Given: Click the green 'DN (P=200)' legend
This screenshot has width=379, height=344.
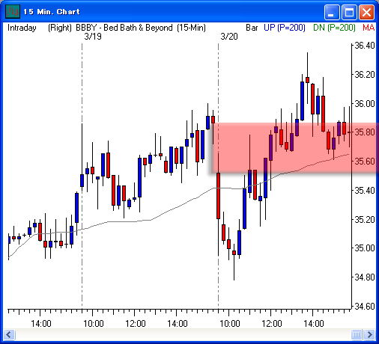Looking at the screenshot, I should coord(334,28).
